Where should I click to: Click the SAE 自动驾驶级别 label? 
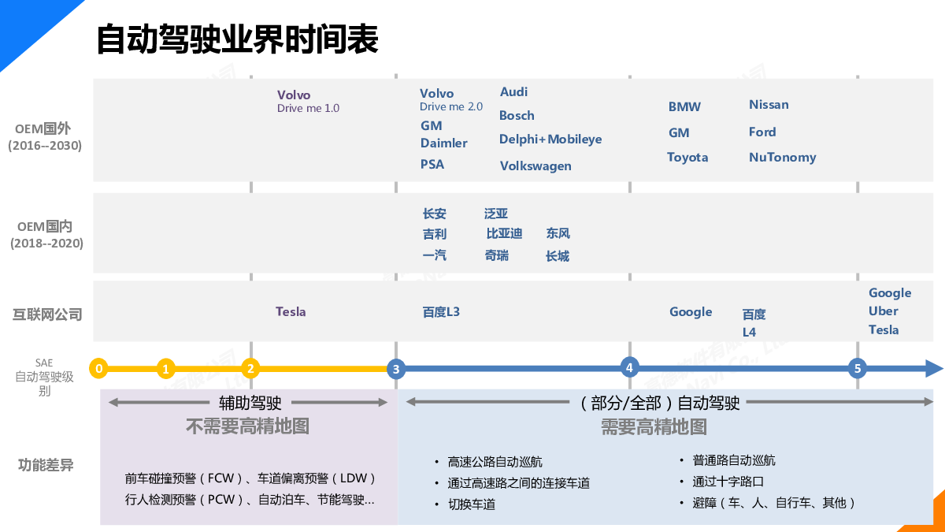pos(45,377)
